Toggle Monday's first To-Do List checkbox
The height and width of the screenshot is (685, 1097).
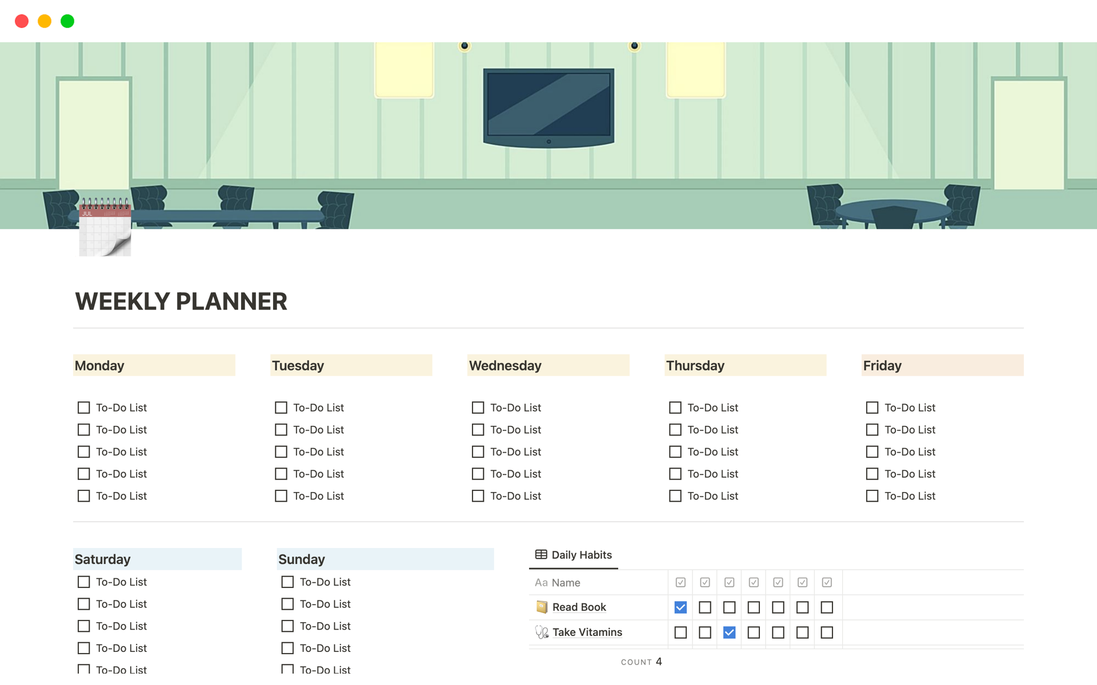[x=85, y=407]
